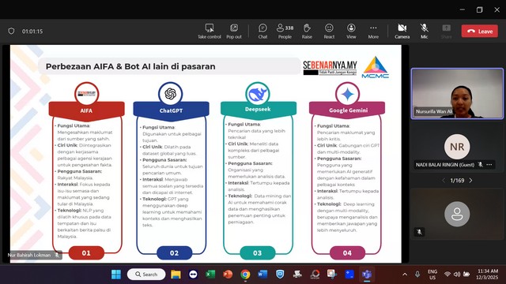Leave the meeting

click(x=480, y=32)
